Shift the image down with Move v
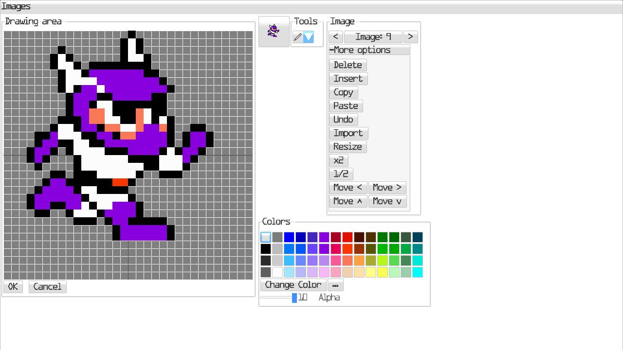Image resolution: width=623 pixels, height=350 pixels. coord(387,201)
